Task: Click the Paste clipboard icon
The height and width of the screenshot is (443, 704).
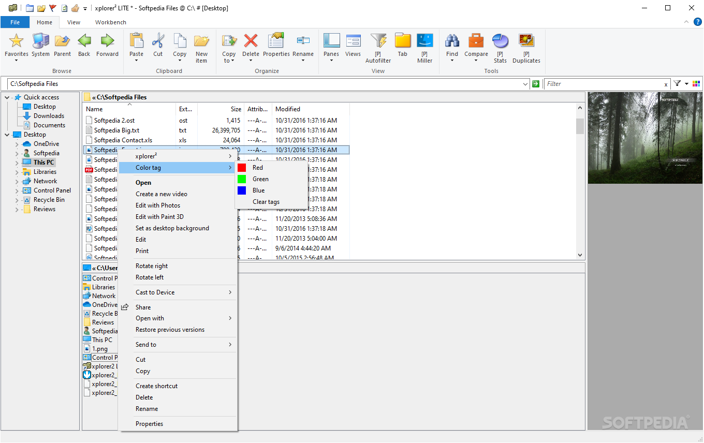Action: coord(137,40)
